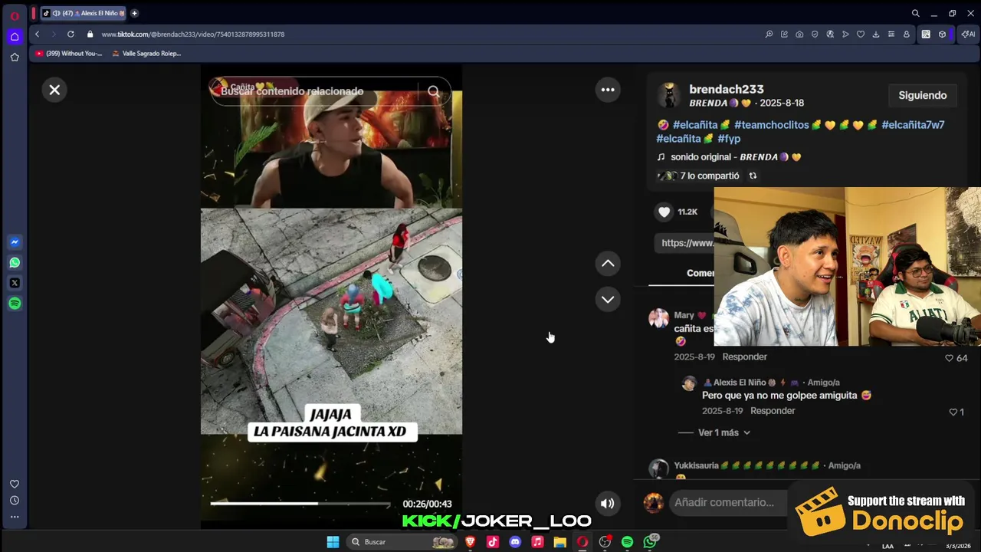
Task: Open Opera sidebar home icon
Action: (15, 36)
